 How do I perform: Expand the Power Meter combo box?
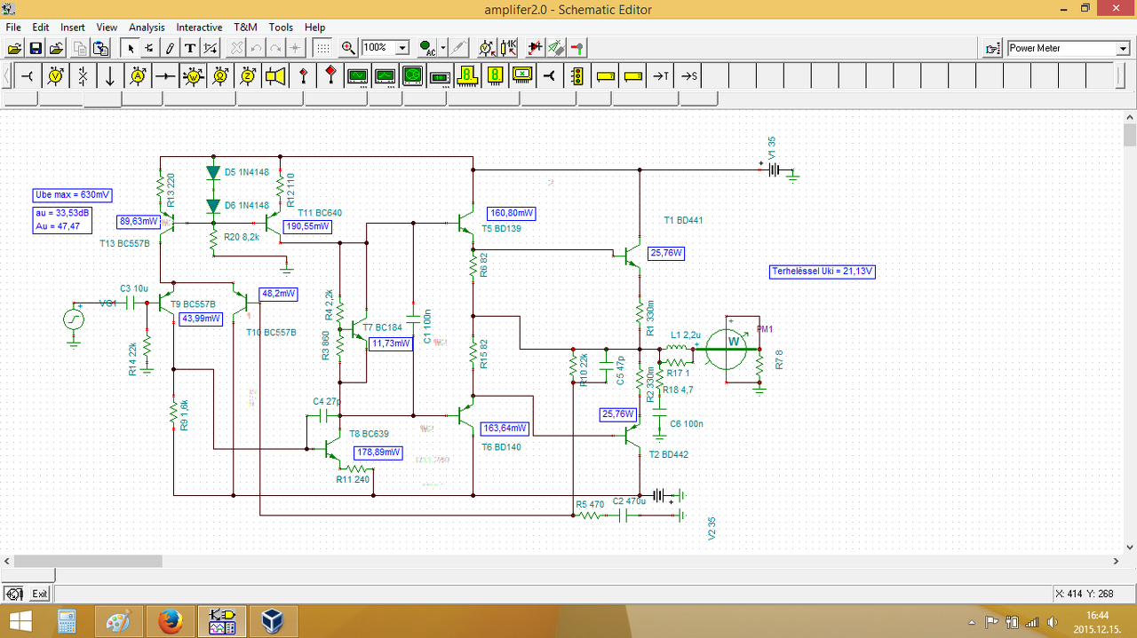(1123, 49)
